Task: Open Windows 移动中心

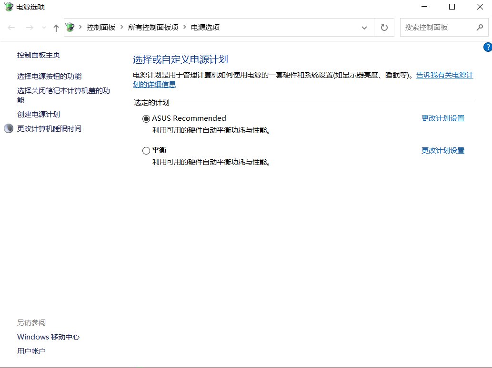Action: click(x=48, y=337)
